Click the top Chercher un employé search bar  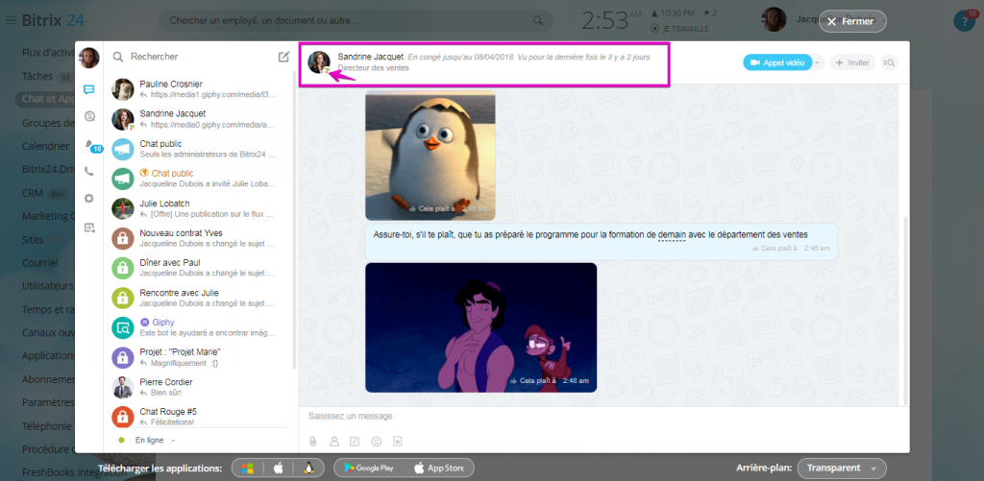pos(356,21)
